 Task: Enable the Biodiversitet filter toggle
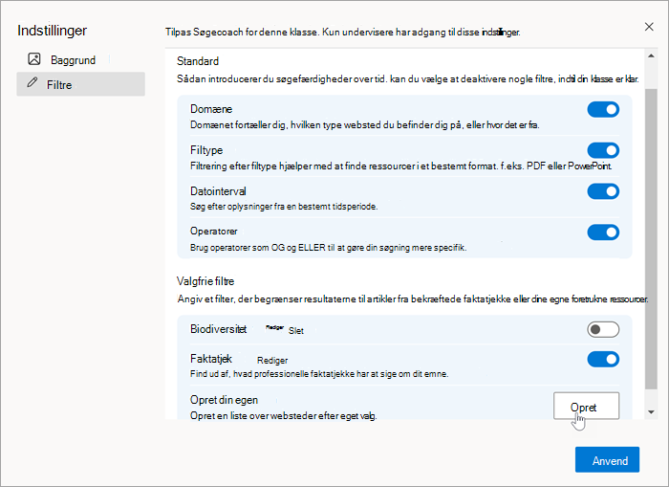pos(603,329)
